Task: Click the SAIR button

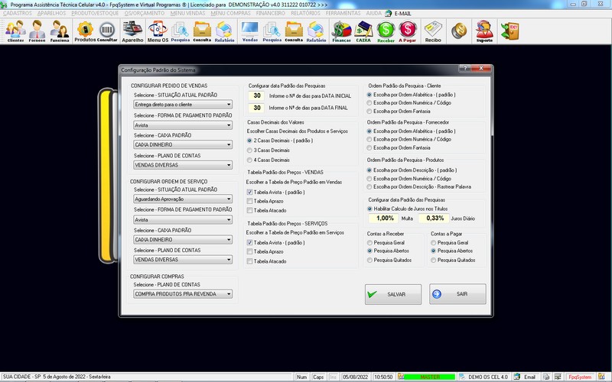Action: tap(457, 294)
